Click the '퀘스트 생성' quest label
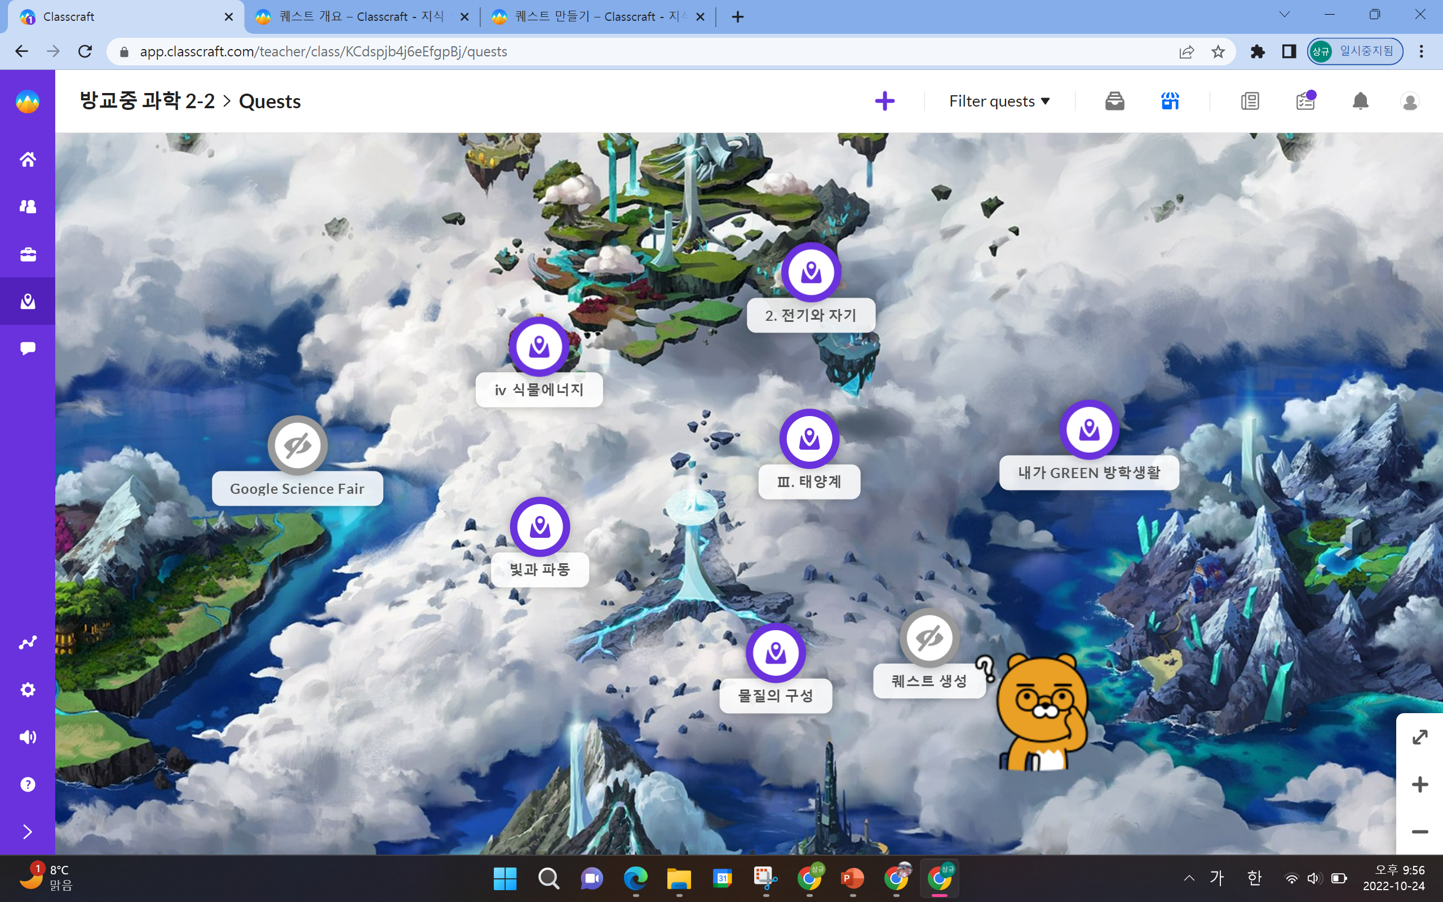Screen dimensions: 1443x902 pos(929,681)
